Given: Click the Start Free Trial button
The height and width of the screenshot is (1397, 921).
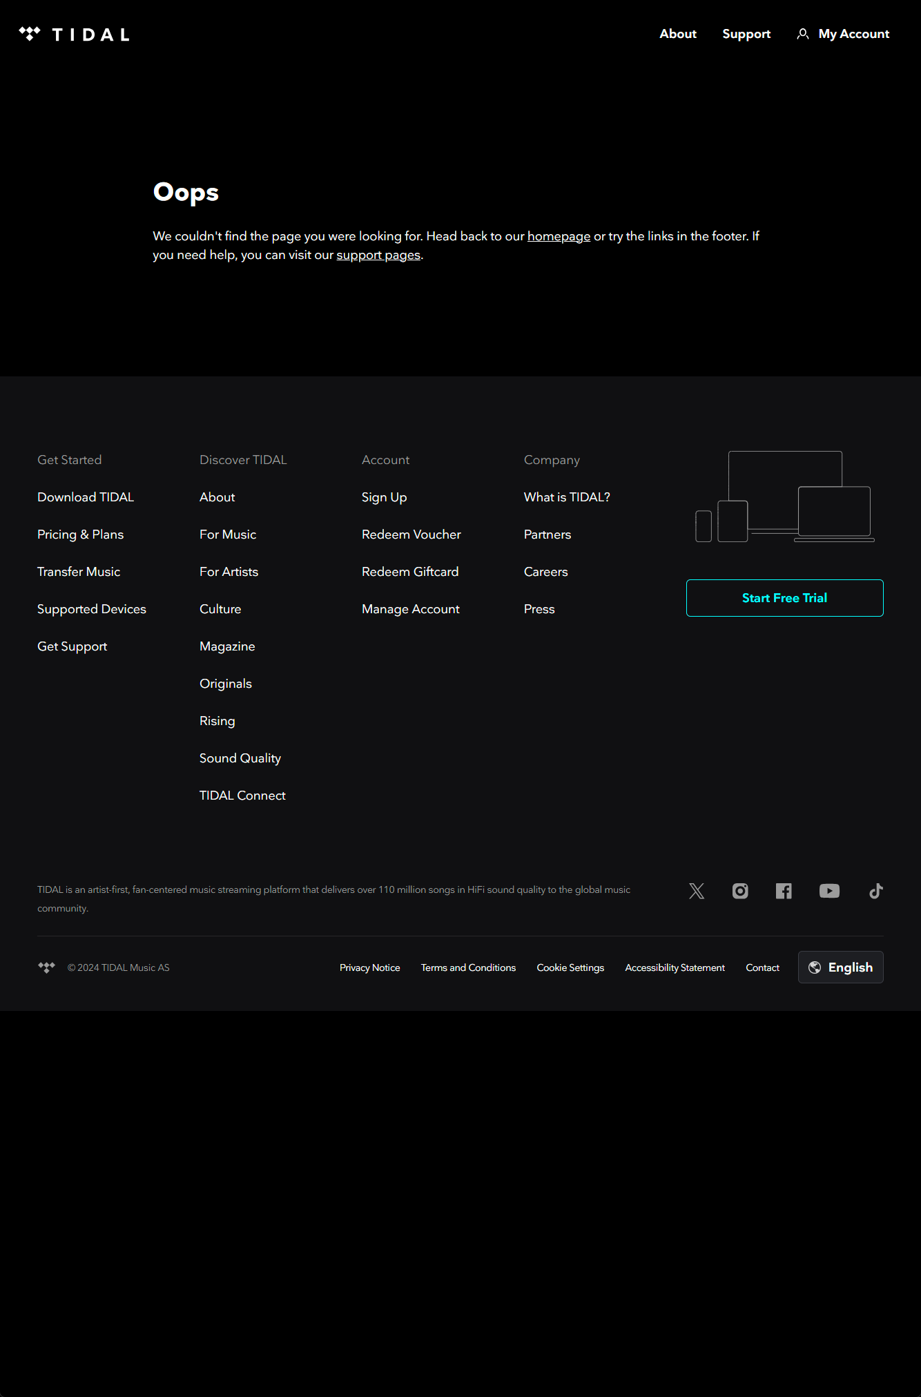Looking at the screenshot, I should click(x=785, y=598).
